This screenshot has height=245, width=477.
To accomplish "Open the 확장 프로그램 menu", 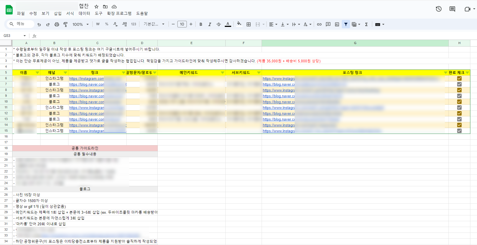I will pos(119,13).
